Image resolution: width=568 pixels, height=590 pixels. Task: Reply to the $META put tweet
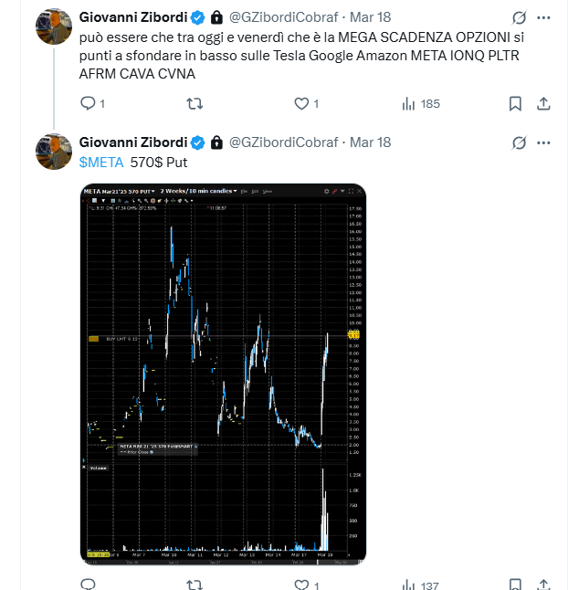[88, 585]
